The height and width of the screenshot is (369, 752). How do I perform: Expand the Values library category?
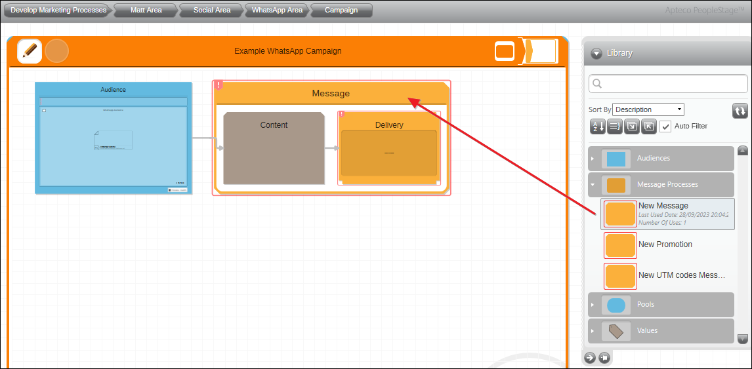pyautogui.click(x=661, y=331)
